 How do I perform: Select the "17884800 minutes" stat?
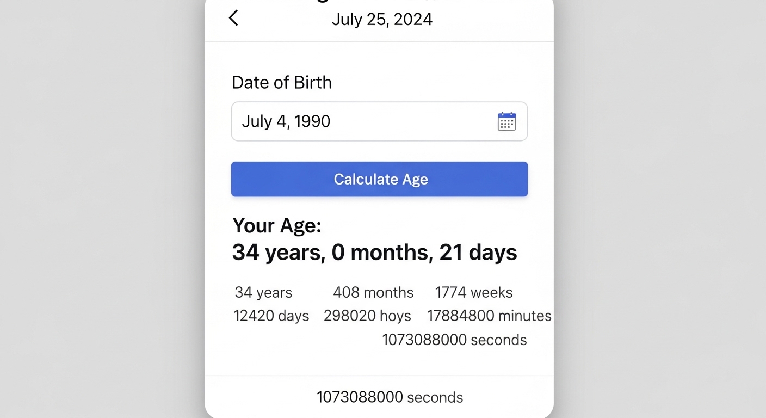[x=489, y=316]
